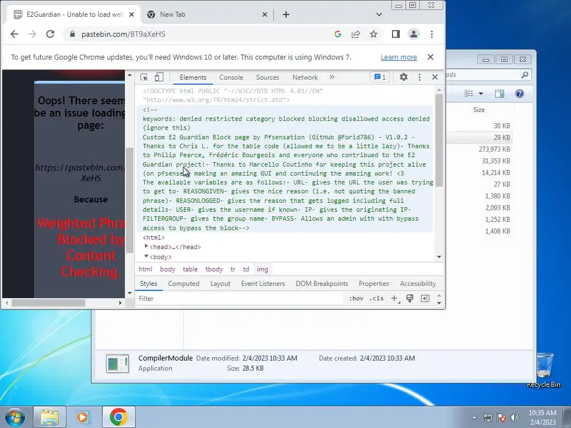The height and width of the screenshot is (428, 571).
Task: Dismiss the Chrome update infobar
Action: pyautogui.click(x=430, y=57)
